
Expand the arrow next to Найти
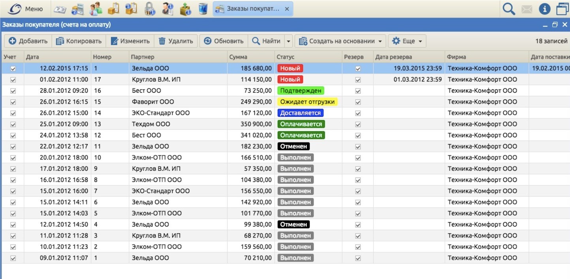[x=288, y=41]
